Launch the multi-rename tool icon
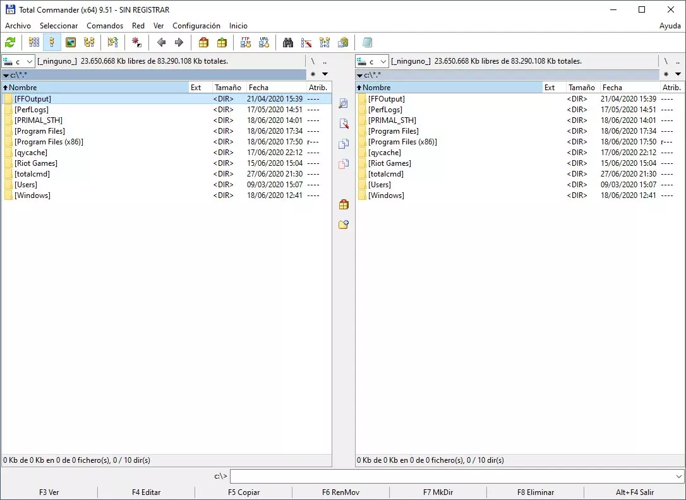This screenshot has width=686, height=500. [x=306, y=42]
